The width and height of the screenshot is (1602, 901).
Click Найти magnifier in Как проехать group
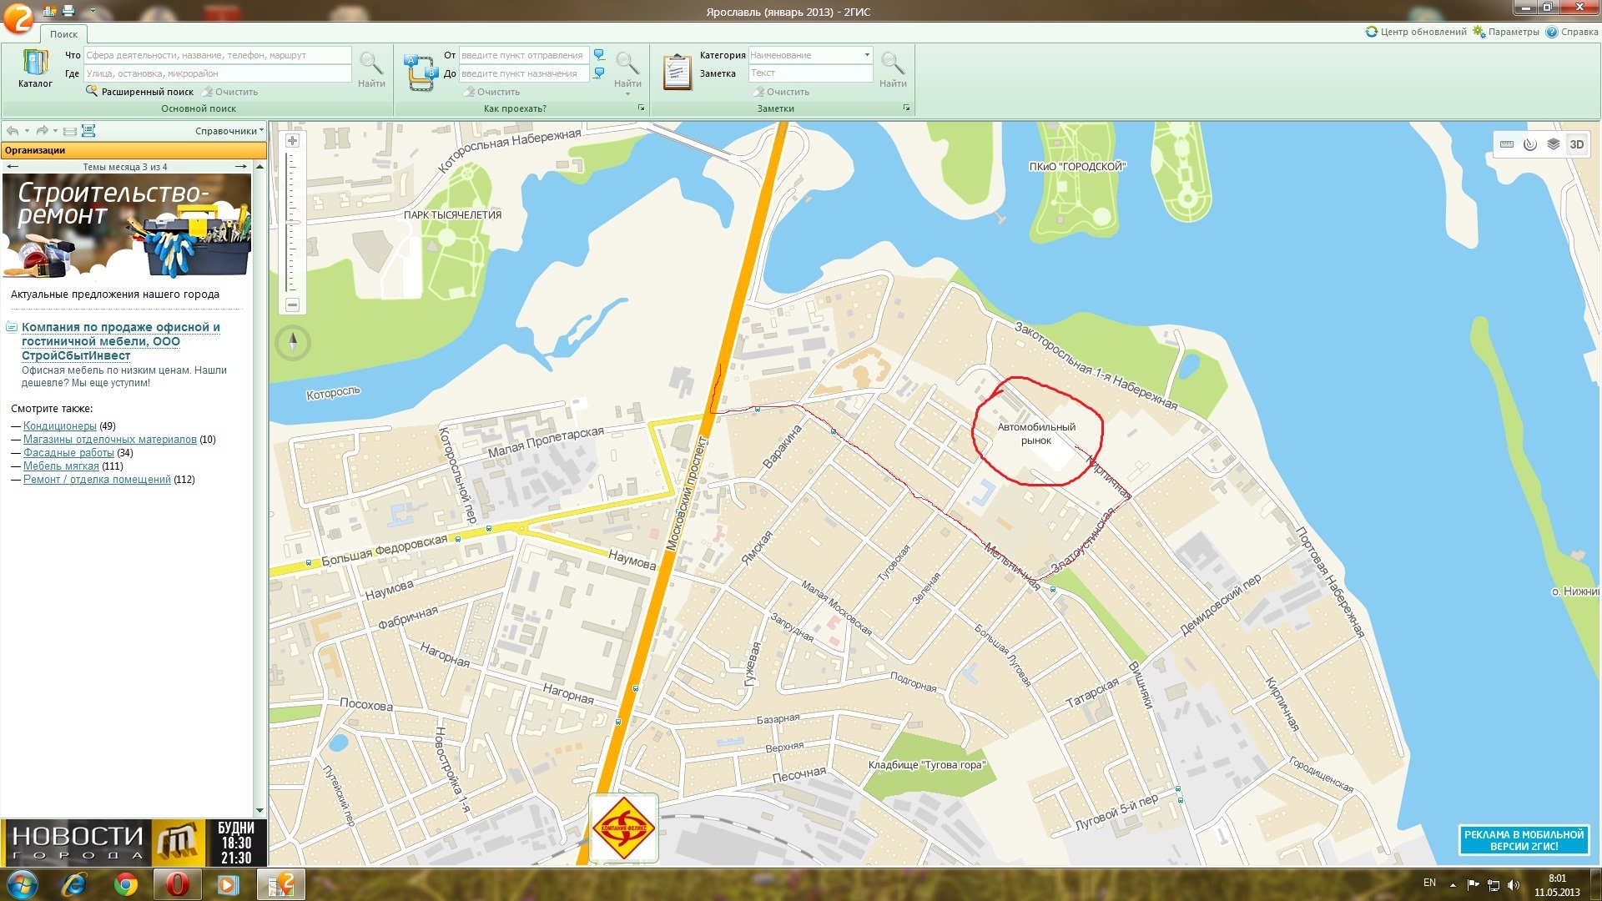627,67
